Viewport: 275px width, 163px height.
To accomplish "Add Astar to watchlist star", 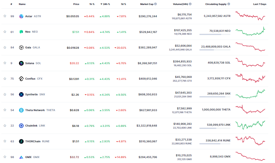I will tap(5, 16).
